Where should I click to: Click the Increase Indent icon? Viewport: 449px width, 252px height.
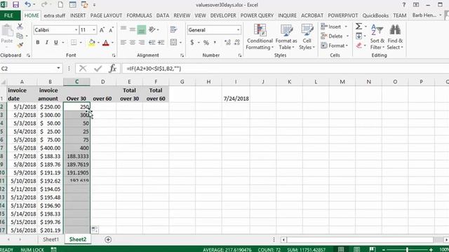(x=161, y=43)
